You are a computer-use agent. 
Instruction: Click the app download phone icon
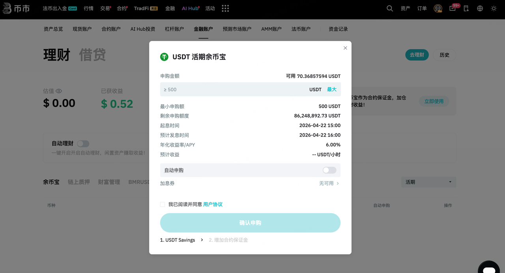pyautogui.click(x=466, y=8)
